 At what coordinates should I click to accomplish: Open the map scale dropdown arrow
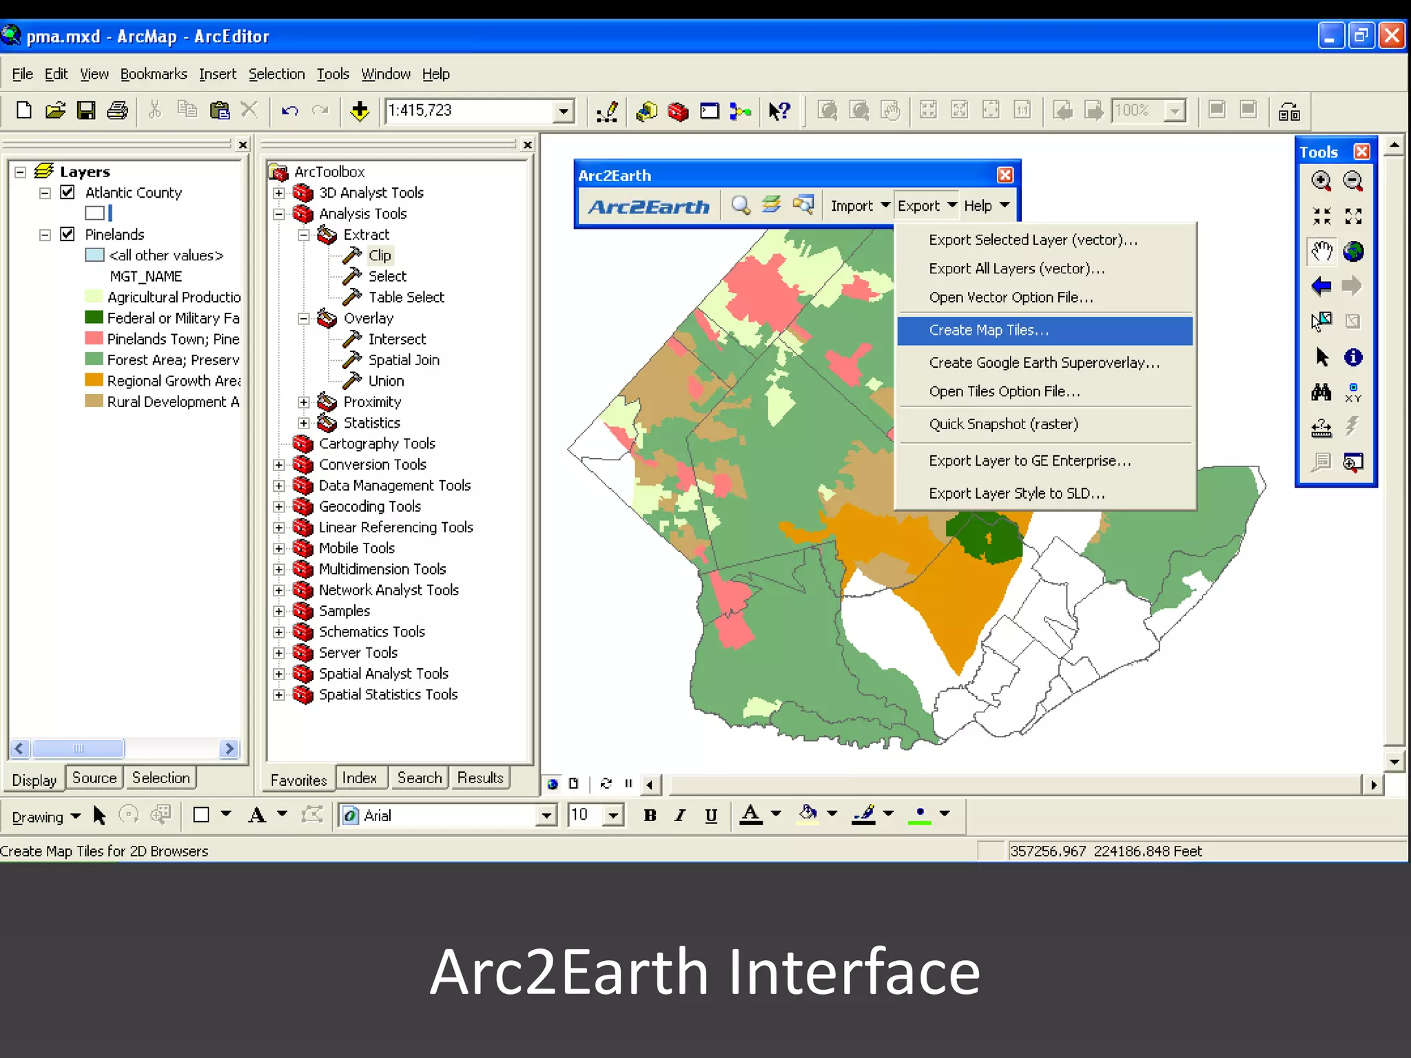564,111
